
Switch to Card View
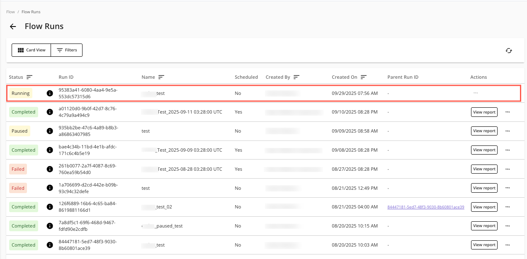32,50
